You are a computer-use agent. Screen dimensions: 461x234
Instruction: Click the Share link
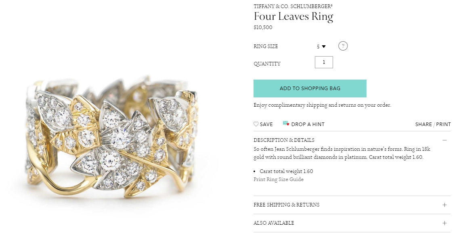click(x=423, y=124)
